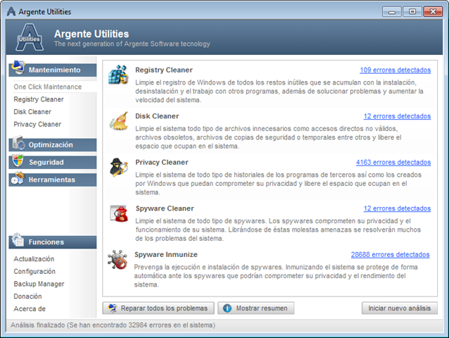Click the Spyware Cleaner heading
This screenshot has width=449, height=338.
(165, 208)
